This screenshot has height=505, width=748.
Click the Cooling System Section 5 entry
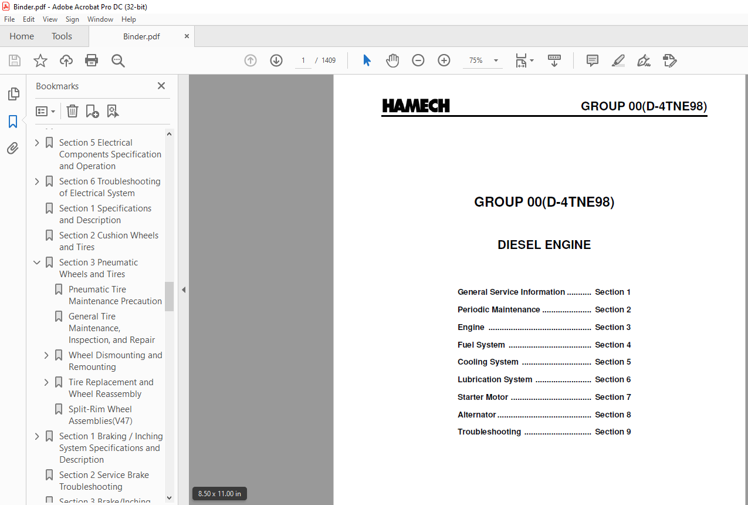tap(544, 362)
